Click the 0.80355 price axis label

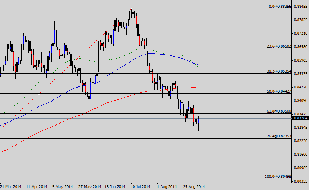point(300,181)
